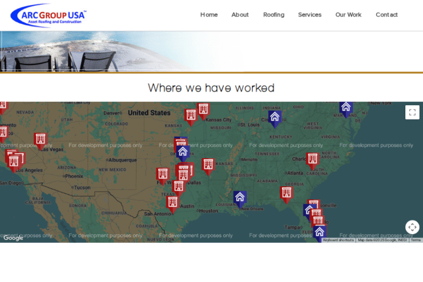Click the ARC Group USA logo

[x=48, y=15]
